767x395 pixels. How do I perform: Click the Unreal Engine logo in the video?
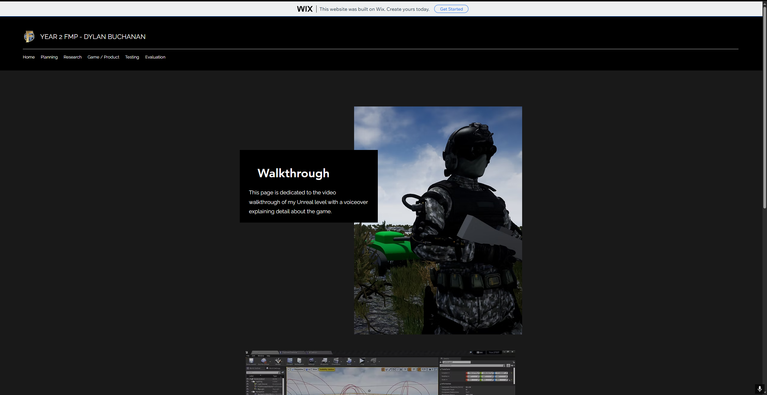pyautogui.click(x=247, y=352)
